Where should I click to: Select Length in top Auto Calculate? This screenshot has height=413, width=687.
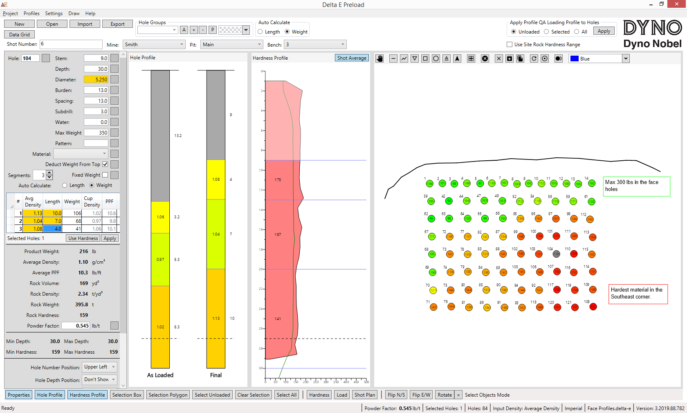pos(260,32)
